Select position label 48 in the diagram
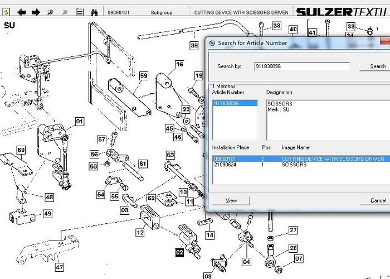Screen dimensions: 390x279 pyautogui.click(x=49, y=198)
